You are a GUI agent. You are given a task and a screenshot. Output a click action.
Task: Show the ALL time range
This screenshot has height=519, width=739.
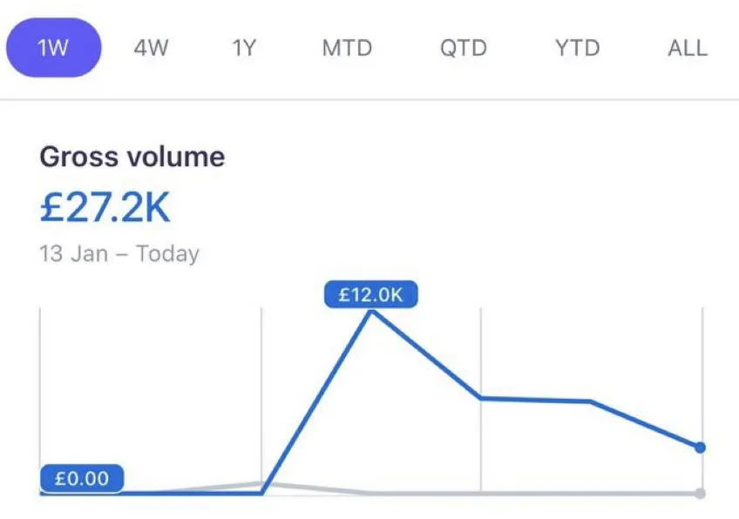[688, 48]
